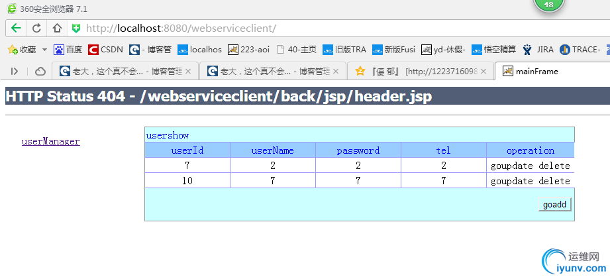Open the 新版Fusi bookmark
Image resolution: width=610 pixels, height=279 pixels.
click(x=393, y=50)
